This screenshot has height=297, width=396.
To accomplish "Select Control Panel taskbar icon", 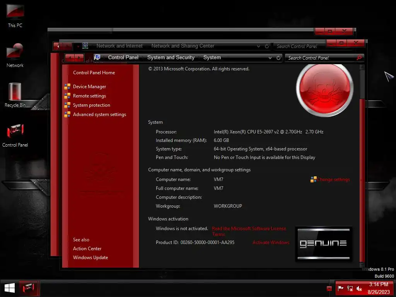I will click(x=28, y=288).
